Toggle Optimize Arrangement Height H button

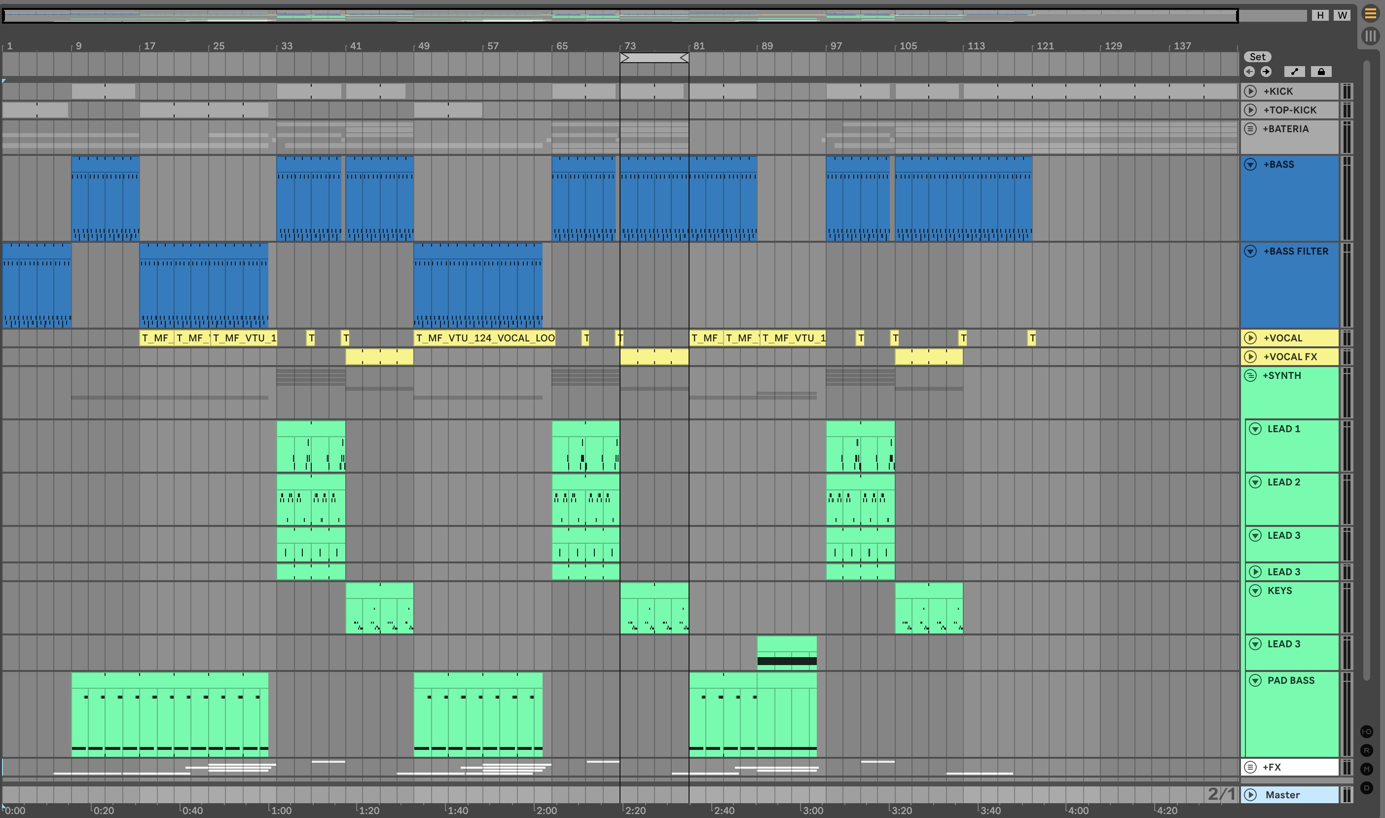tap(1320, 15)
